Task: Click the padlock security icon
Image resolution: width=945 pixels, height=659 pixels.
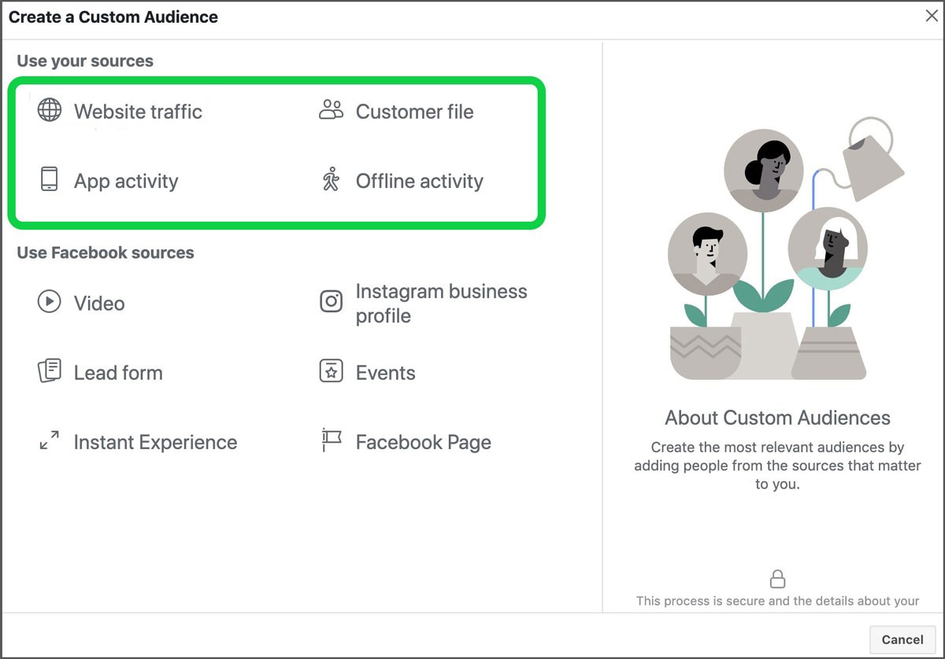Action: [777, 580]
